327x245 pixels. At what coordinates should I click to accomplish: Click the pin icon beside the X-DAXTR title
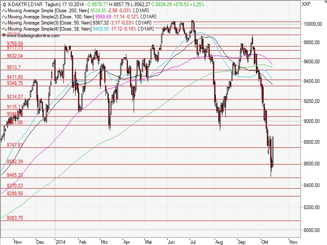(x=4, y=5)
